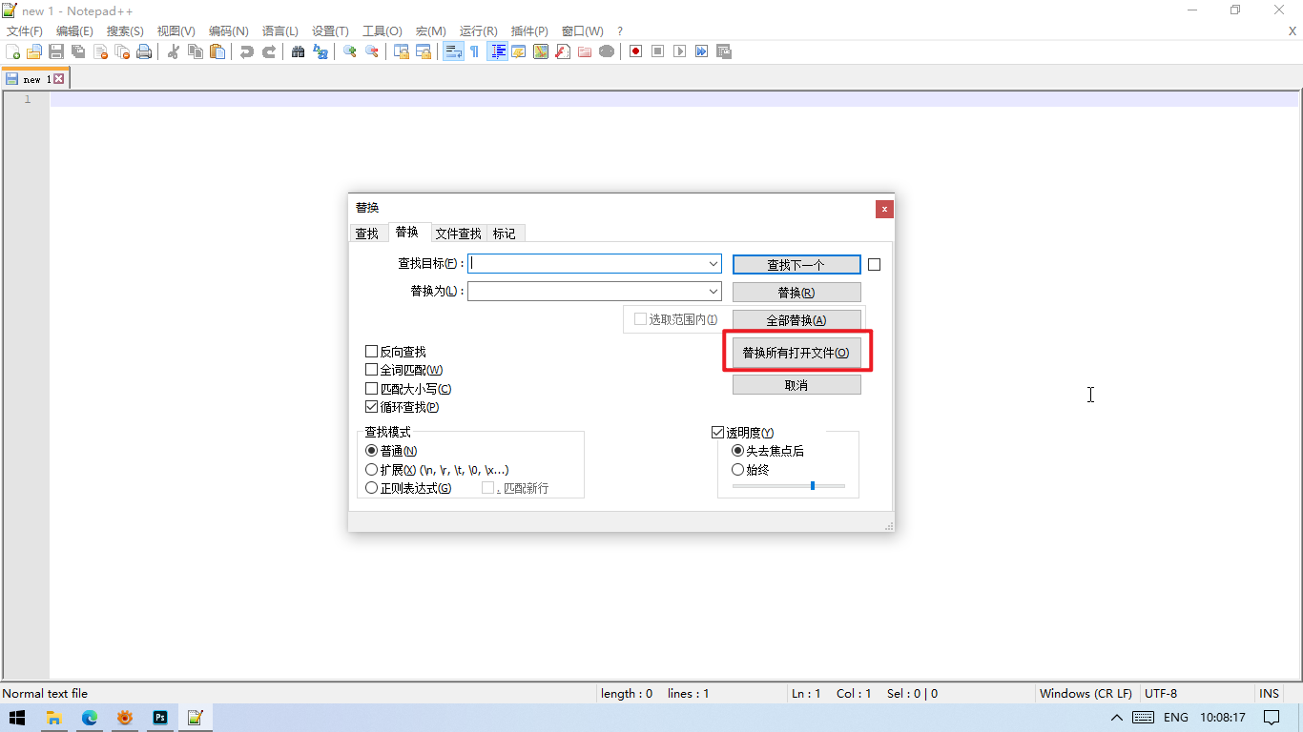Close the new 1 document tab
Viewport: 1303px width, 732px height.
coord(58,79)
